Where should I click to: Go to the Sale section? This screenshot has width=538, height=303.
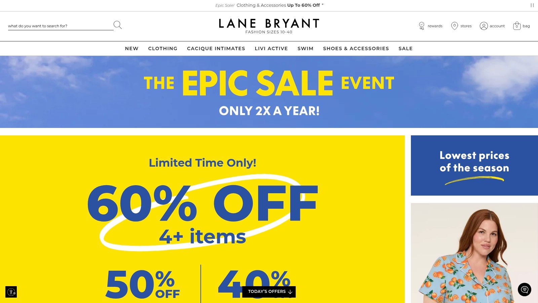[x=406, y=48]
